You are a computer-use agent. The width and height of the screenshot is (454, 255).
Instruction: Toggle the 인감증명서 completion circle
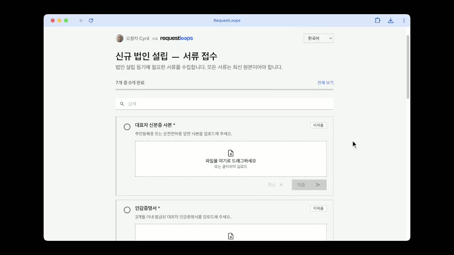pos(127,210)
